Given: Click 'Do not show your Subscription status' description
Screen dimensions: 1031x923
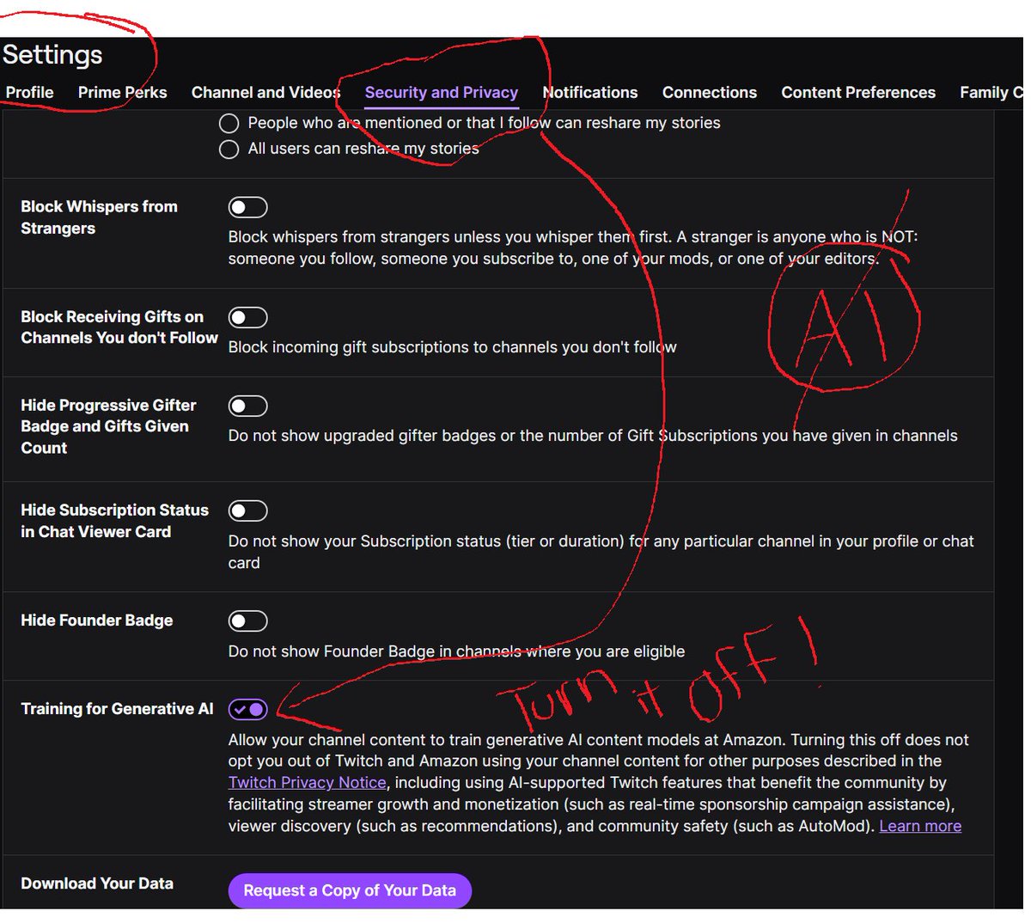Looking at the screenshot, I should [x=601, y=552].
